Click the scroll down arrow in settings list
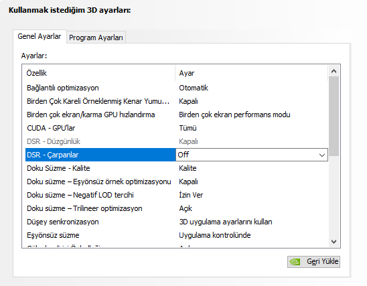367x286 pixels. tap(334, 242)
